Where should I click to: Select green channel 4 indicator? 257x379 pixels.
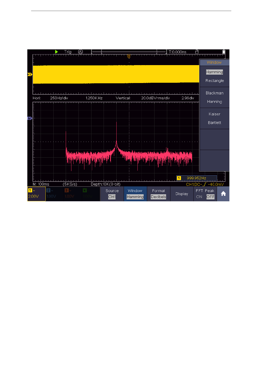(91, 194)
